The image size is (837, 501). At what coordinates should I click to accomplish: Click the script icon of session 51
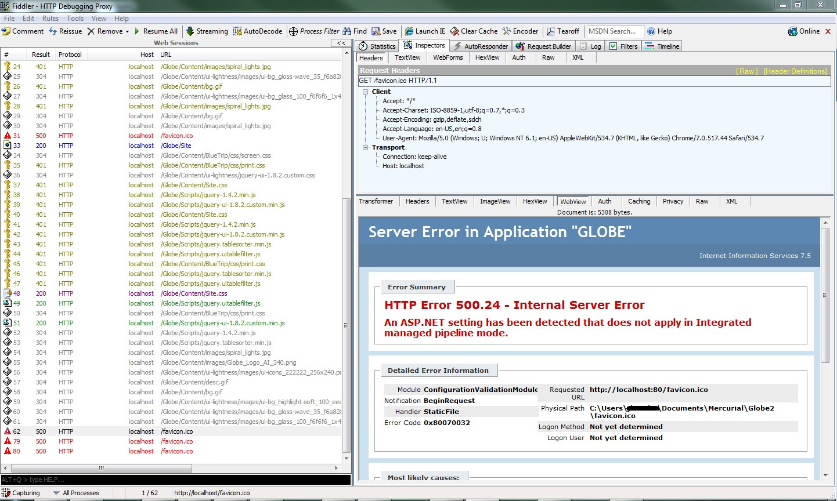point(8,323)
